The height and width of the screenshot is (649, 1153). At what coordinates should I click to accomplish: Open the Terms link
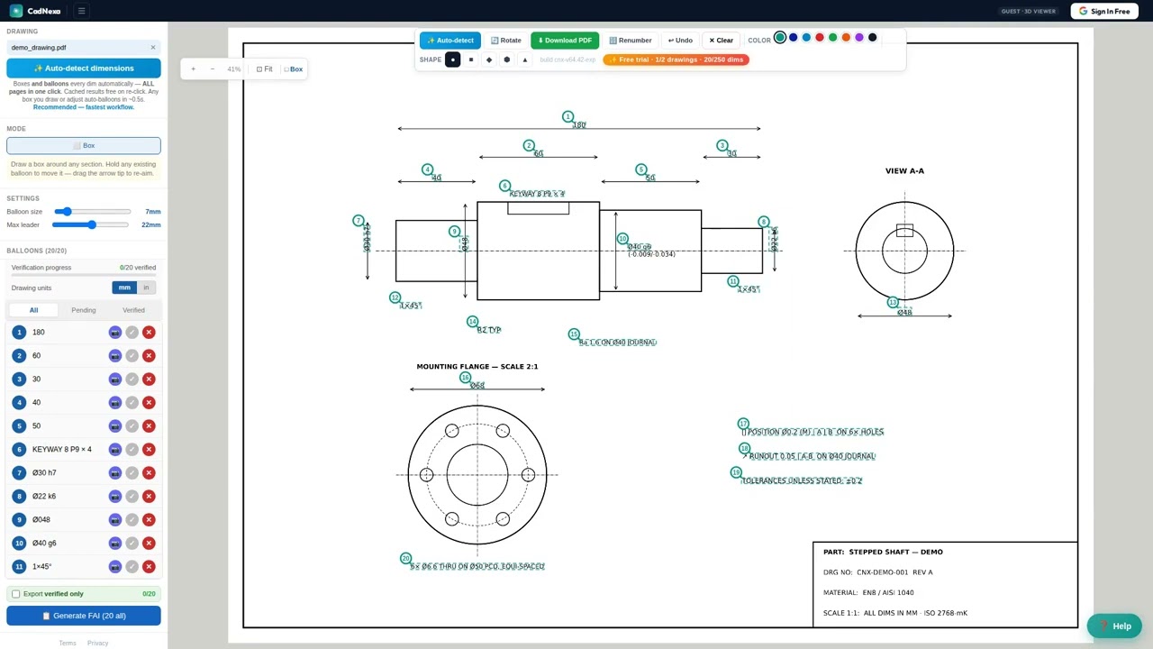(x=68, y=644)
